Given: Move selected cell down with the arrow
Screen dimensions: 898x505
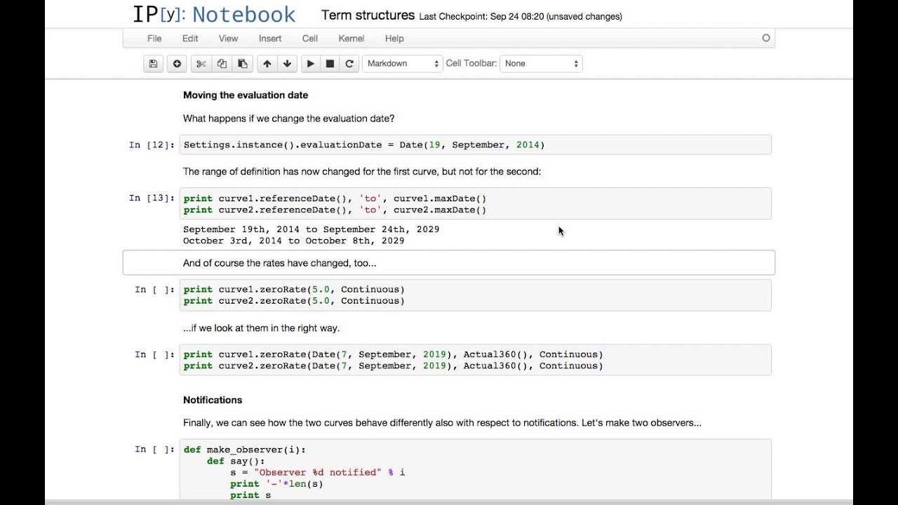Looking at the screenshot, I should pyautogui.click(x=287, y=64).
